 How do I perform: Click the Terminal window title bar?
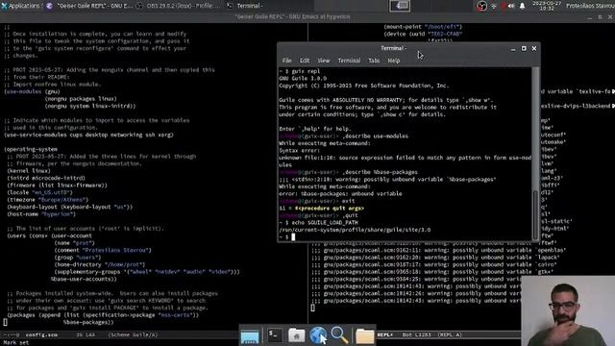click(x=393, y=48)
